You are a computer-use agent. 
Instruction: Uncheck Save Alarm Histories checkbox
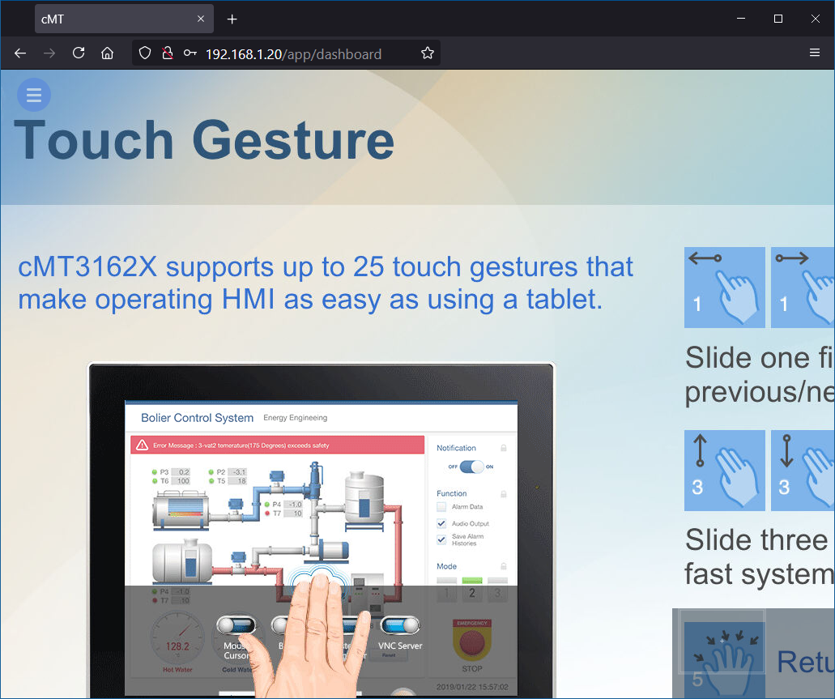pos(441,539)
